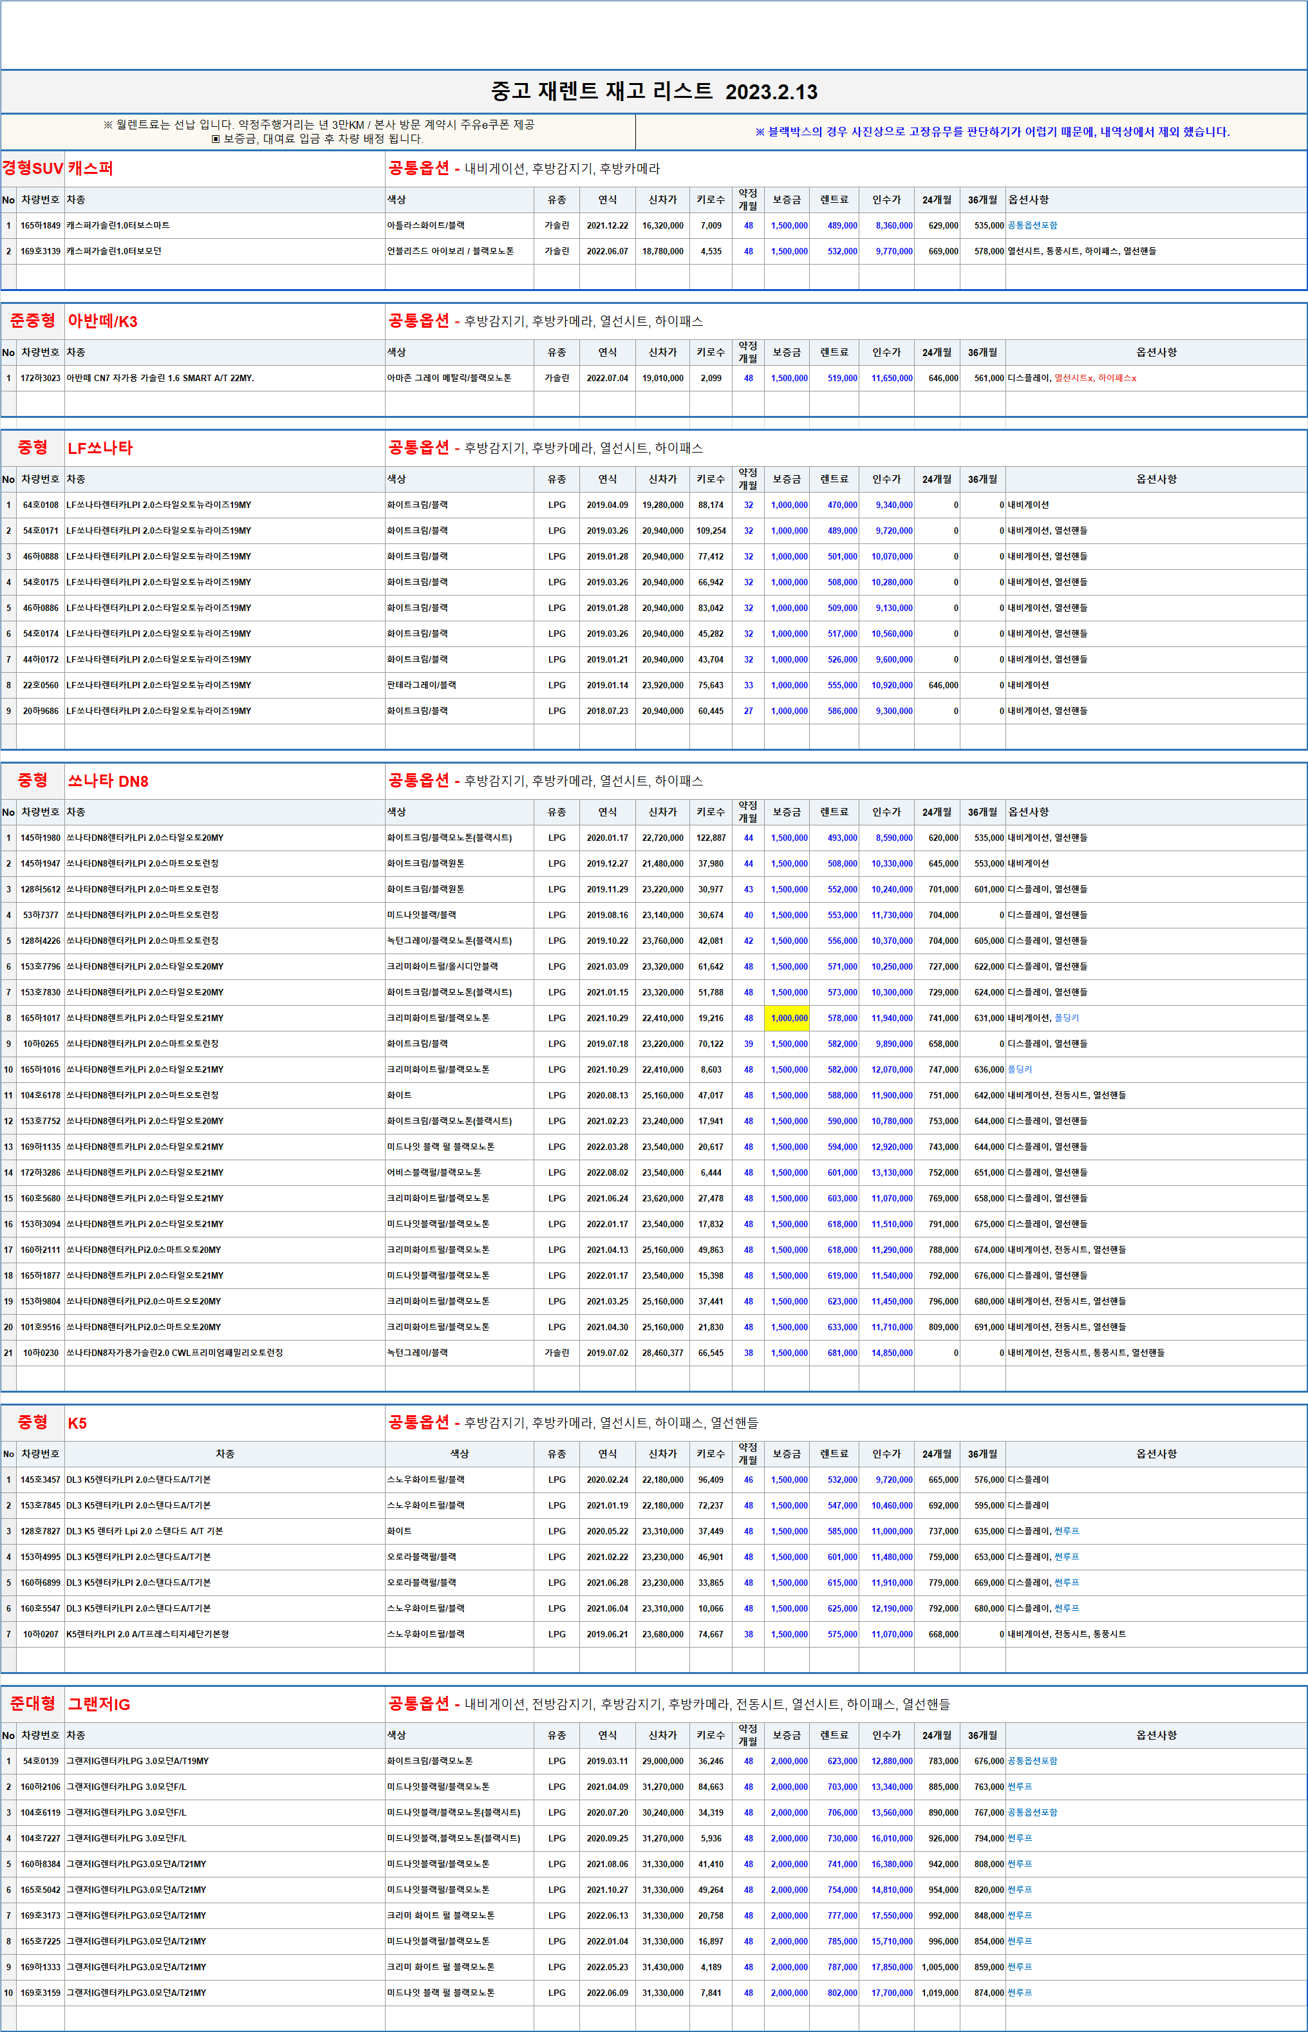Select the takeover price 8,360,000
Image resolution: width=1308 pixels, height=2032 pixels.
click(894, 225)
